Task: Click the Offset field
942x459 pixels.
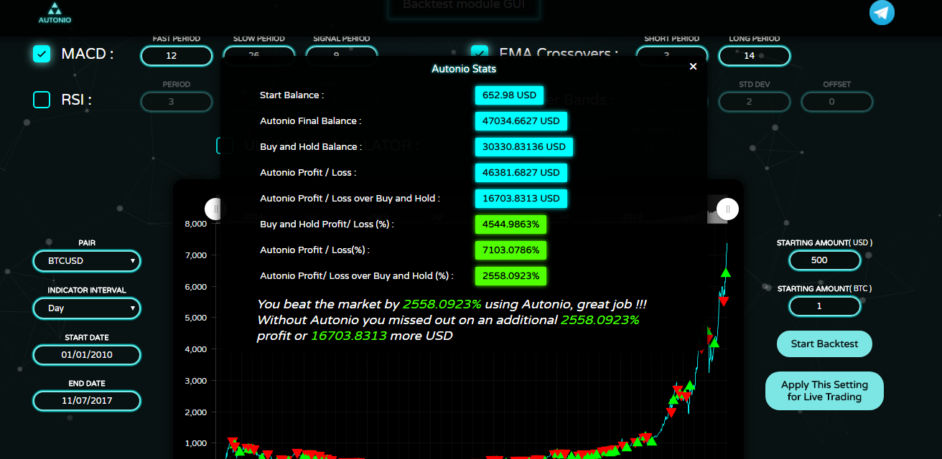Action: [x=837, y=102]
